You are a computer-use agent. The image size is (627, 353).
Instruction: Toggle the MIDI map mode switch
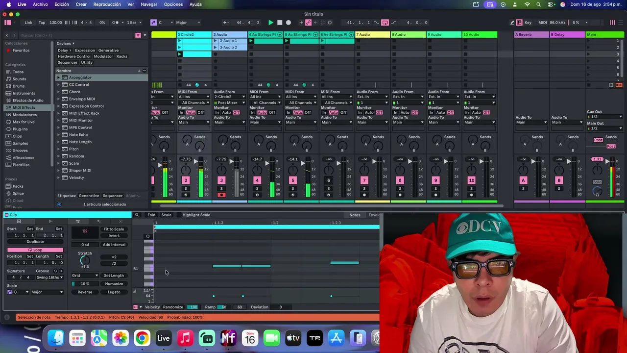pyautogui.click(x=542, y=23)
